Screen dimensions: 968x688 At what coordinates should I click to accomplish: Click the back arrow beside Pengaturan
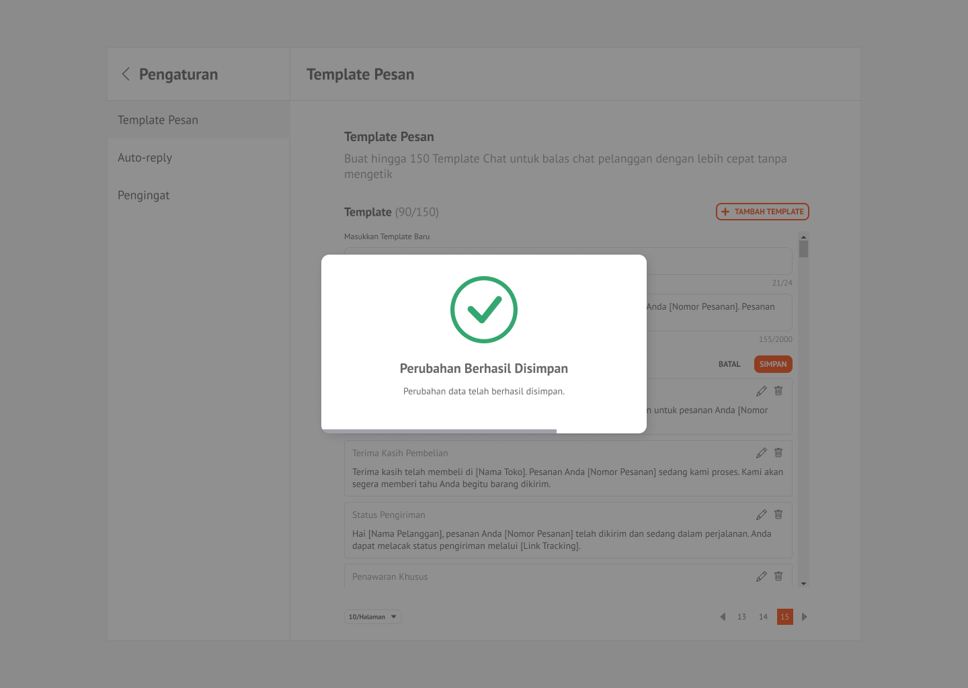click(126, 74)
